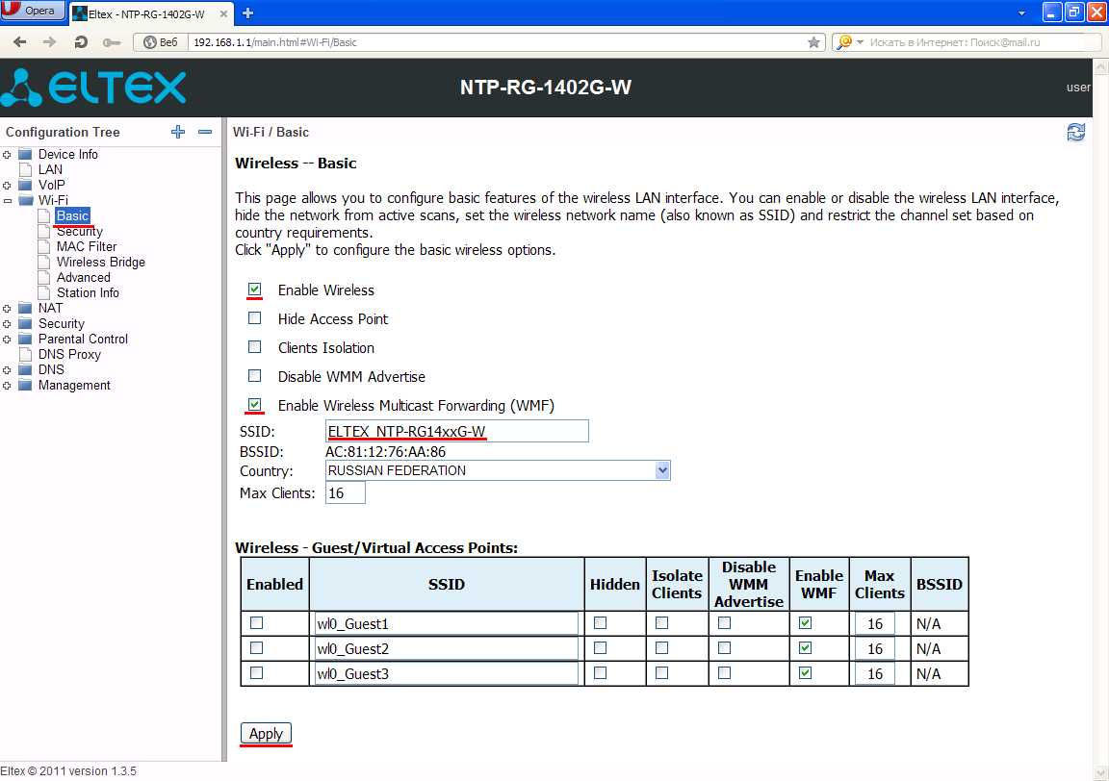Click the bookmark star in address bar
The width and height of the screenshot is (1109, 781).
(x=813, y=42)
